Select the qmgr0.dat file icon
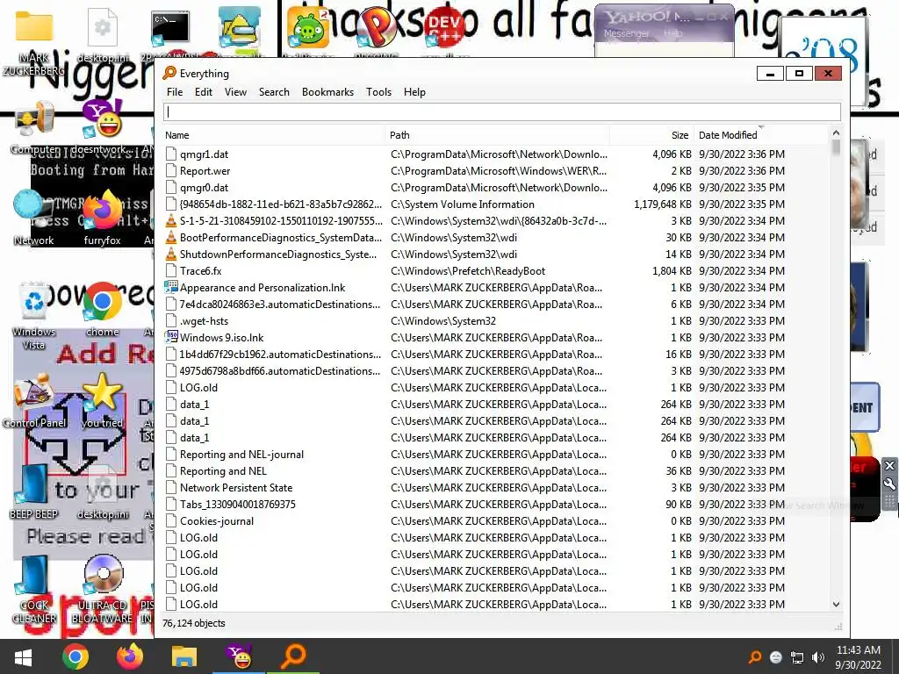The width and height of the screenshot is (899, 674). [171, 188]
